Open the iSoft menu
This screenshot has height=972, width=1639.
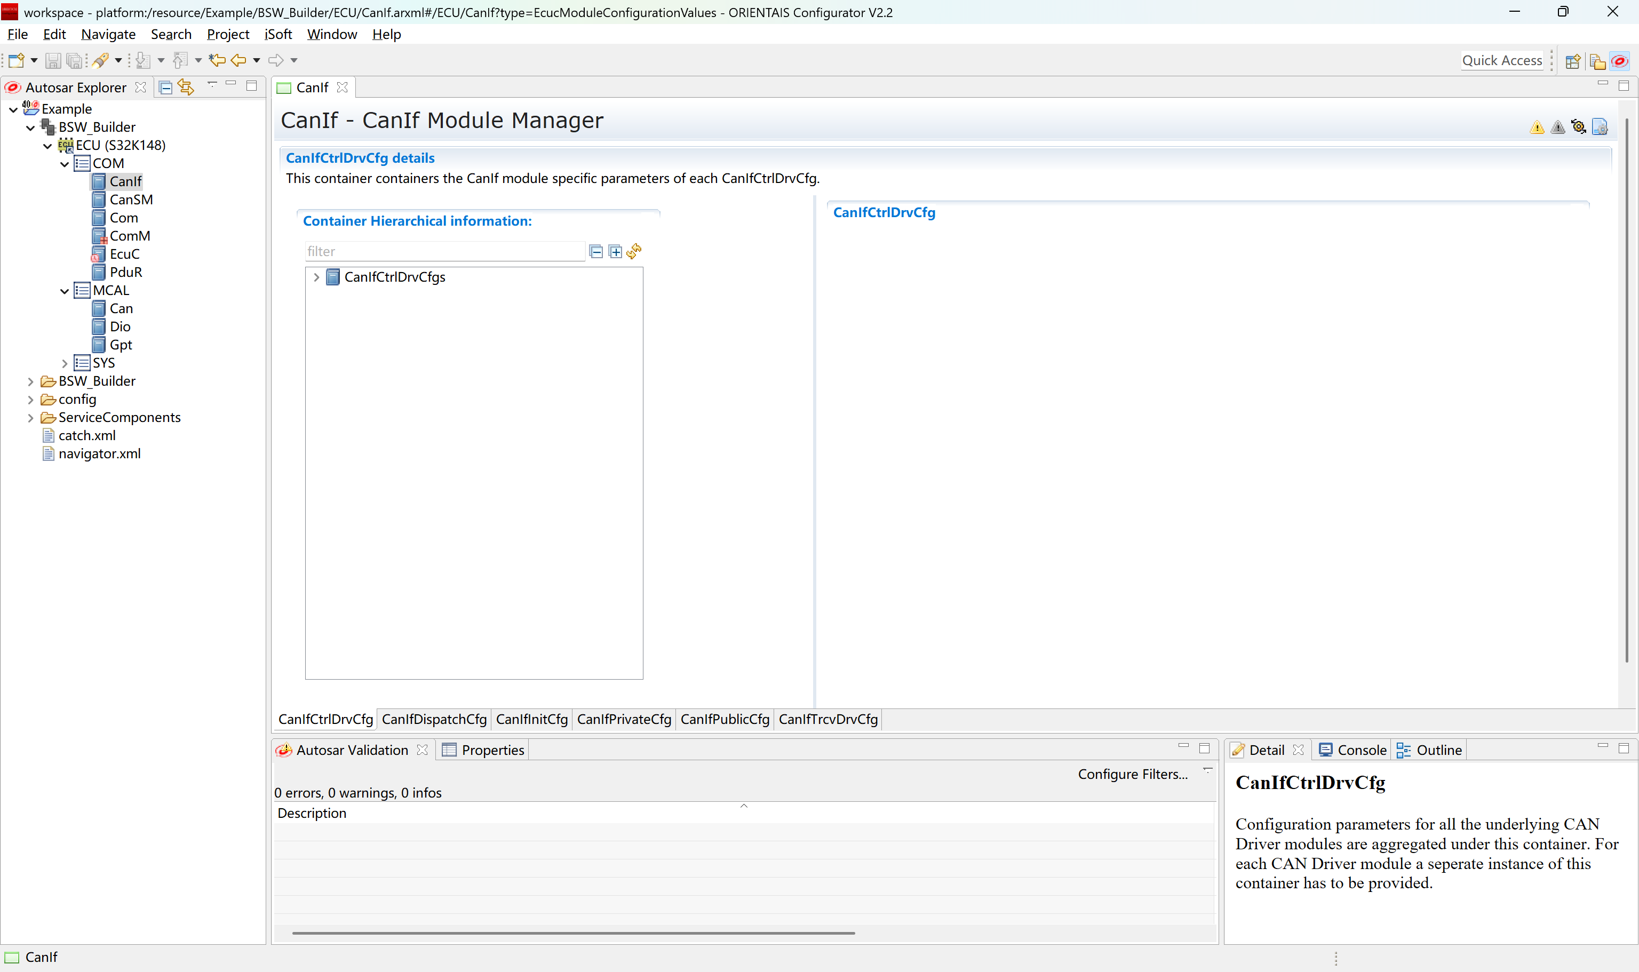pos(278,34)
